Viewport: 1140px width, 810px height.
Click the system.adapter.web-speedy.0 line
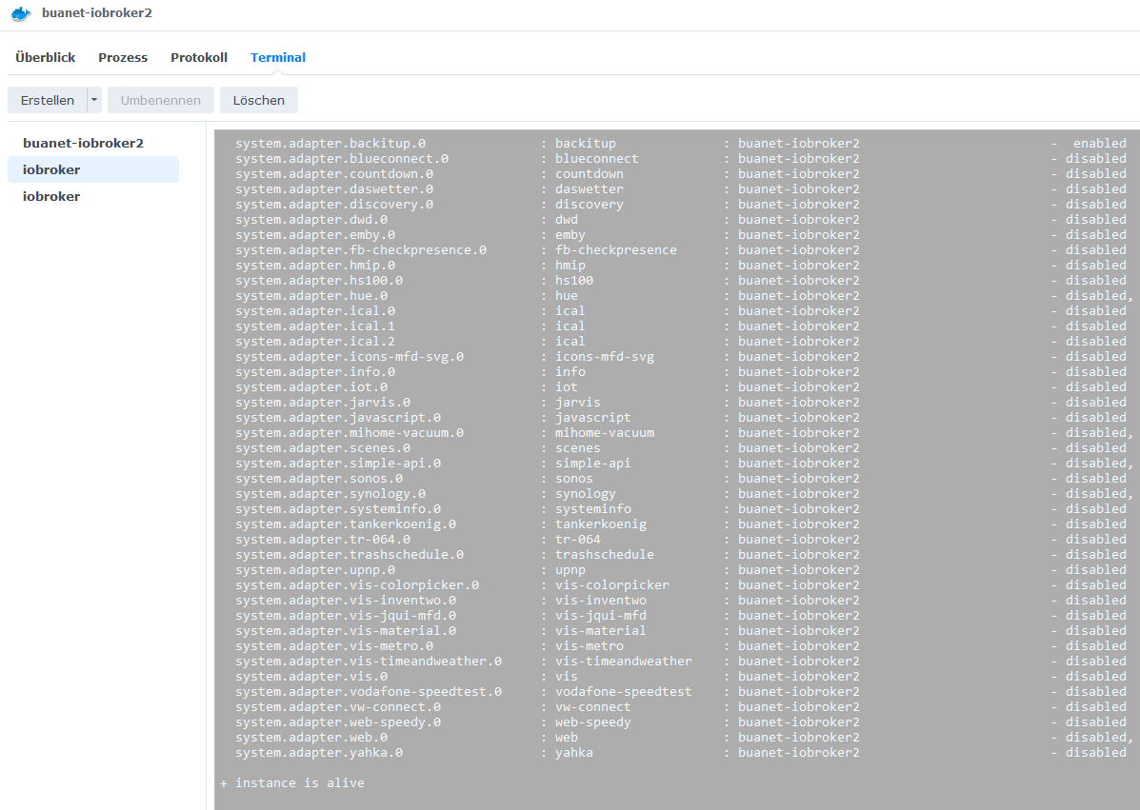click(338, 722)
